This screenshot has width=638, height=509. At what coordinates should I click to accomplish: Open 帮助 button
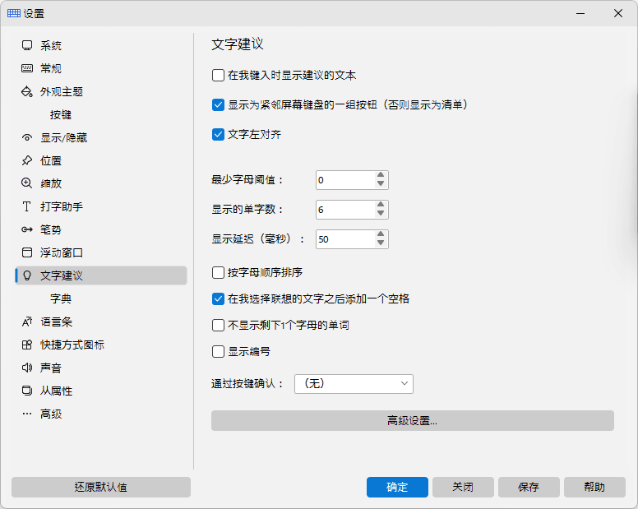point(594,487)
